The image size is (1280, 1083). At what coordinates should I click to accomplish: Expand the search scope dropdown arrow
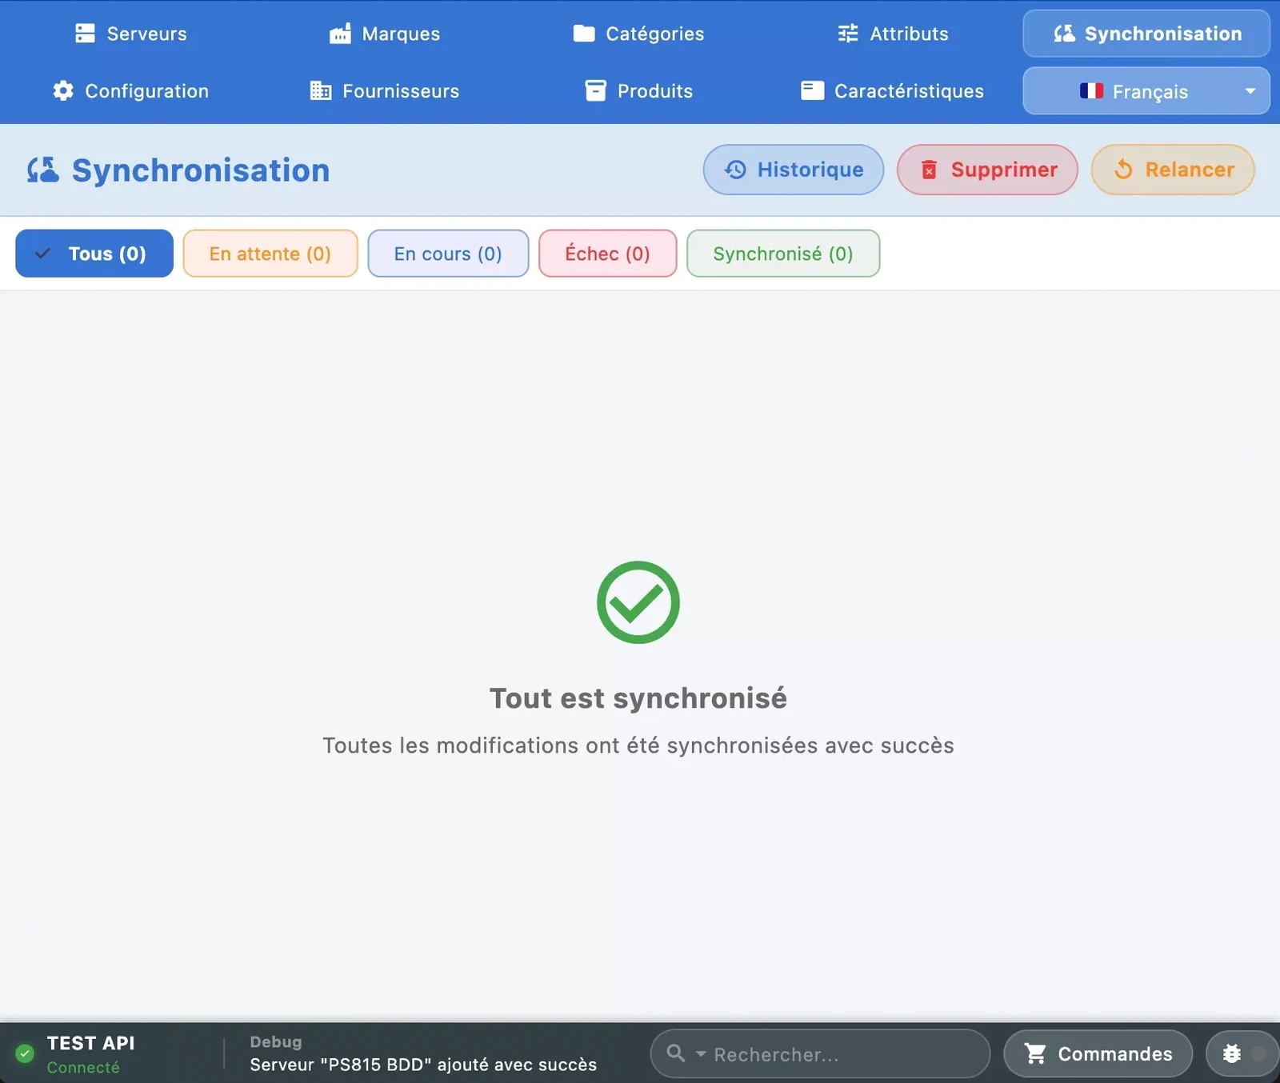click(701, 1054)
